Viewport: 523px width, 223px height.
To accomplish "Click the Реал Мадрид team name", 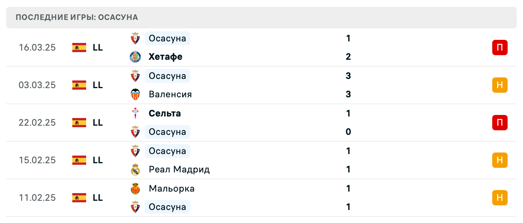I will 179,169.
